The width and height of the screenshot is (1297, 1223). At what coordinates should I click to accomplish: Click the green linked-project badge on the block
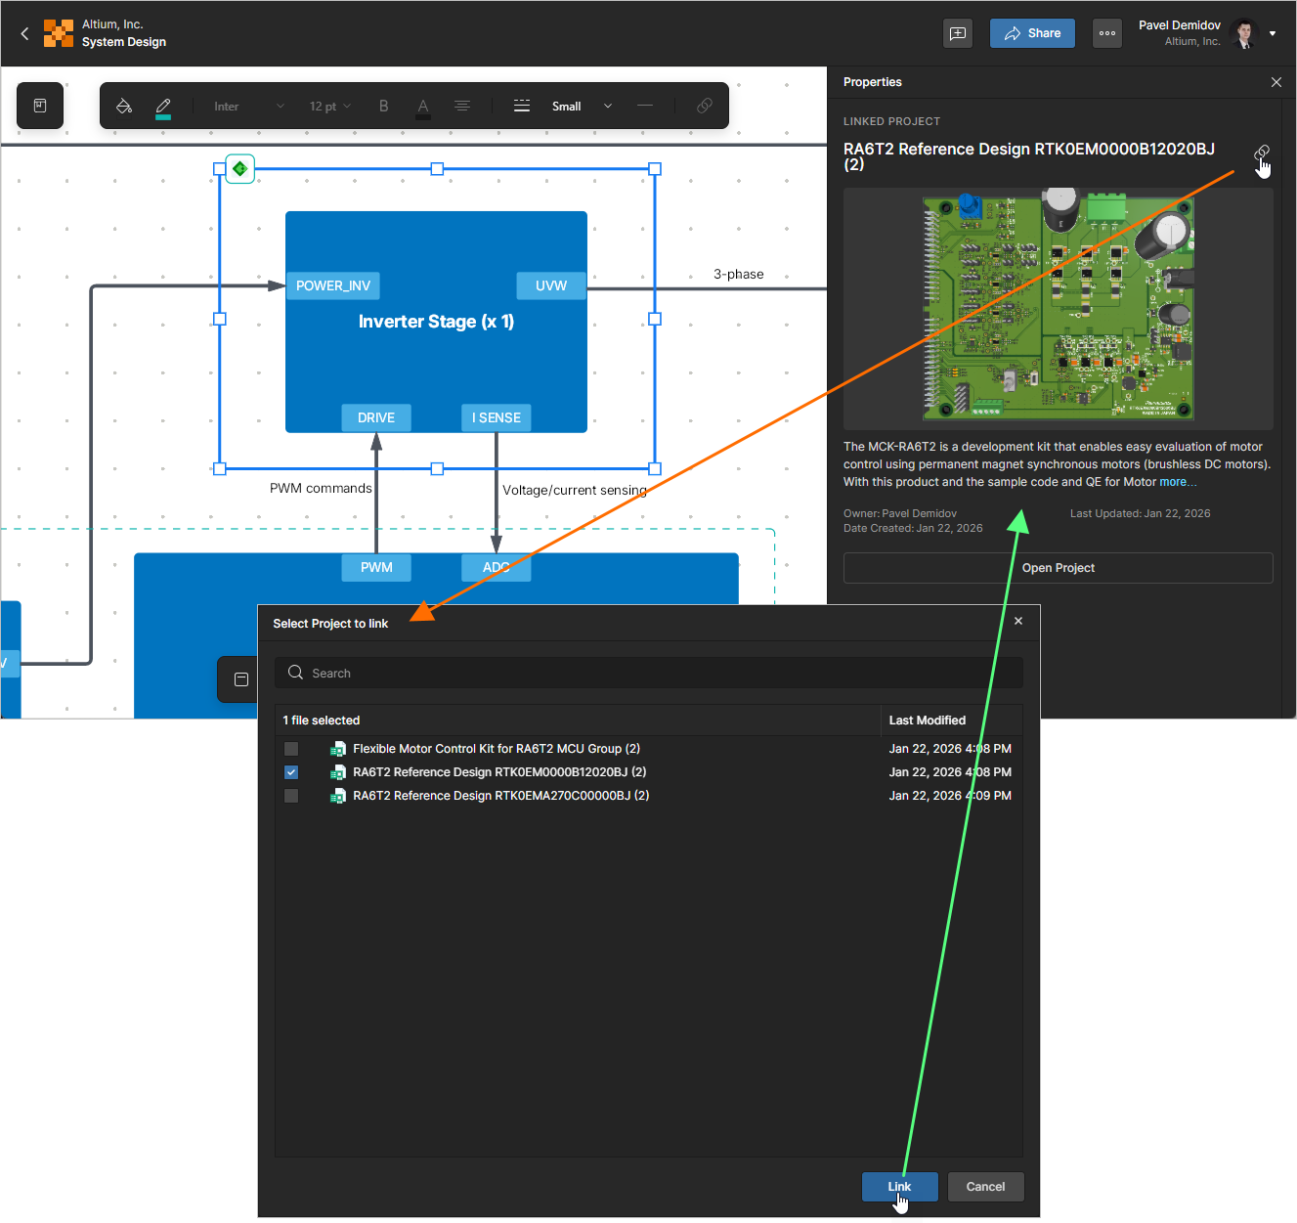click(240, 169)
